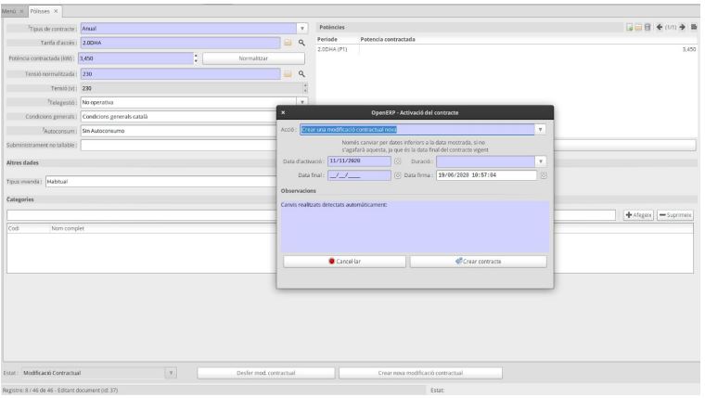Screen dimensions: 705x398
Task: Focus Categories entry field
Action: tap(311, 215)
